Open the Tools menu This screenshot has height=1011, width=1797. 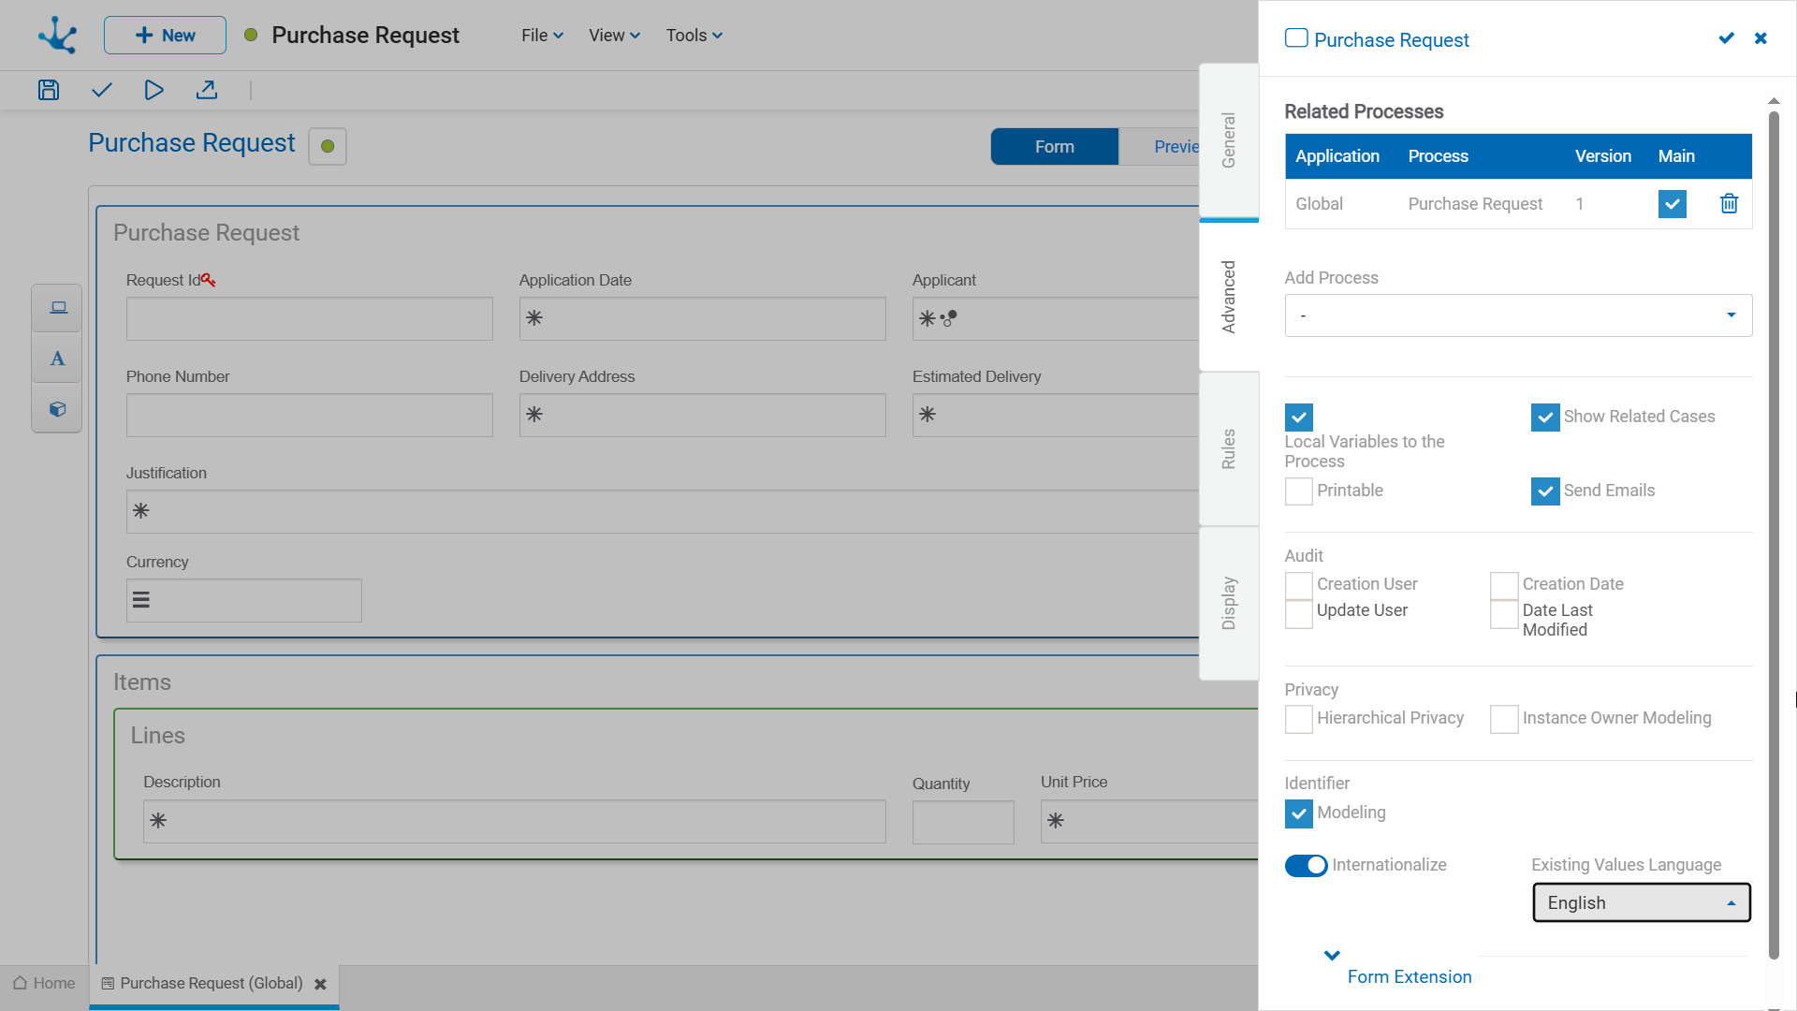click(x=694, y=36)
